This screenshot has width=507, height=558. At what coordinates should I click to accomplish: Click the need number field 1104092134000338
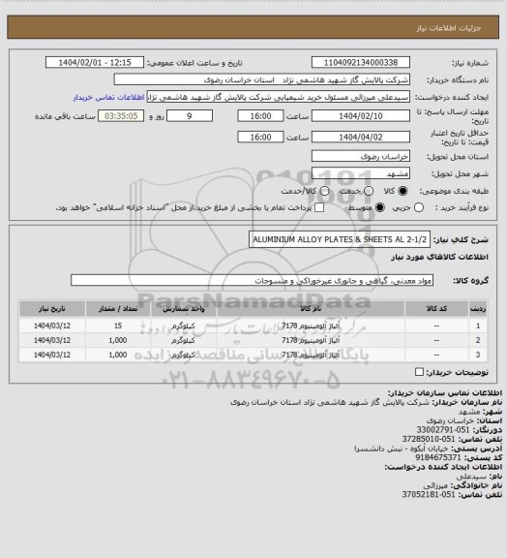(x=361, y=62)
